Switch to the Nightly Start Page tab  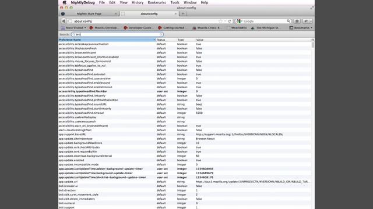pos(89,14)
